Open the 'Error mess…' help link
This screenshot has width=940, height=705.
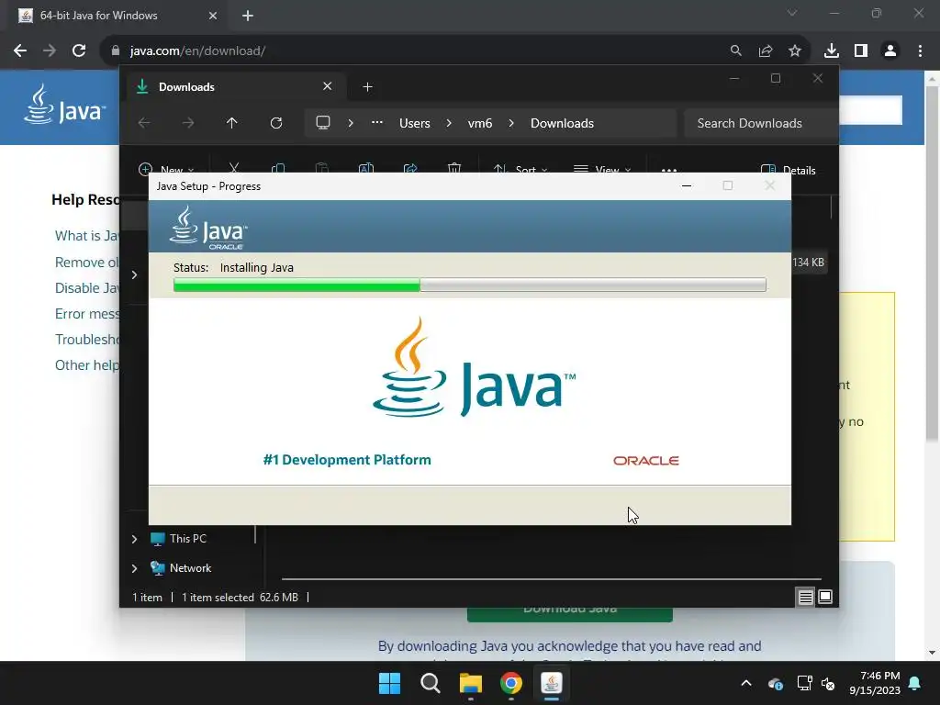86,314
